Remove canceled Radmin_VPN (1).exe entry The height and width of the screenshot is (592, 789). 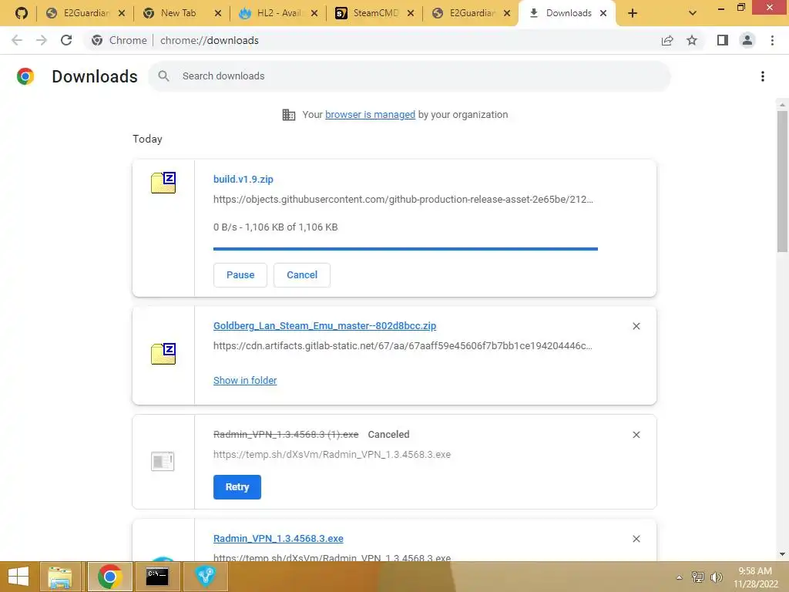[636, 435]
